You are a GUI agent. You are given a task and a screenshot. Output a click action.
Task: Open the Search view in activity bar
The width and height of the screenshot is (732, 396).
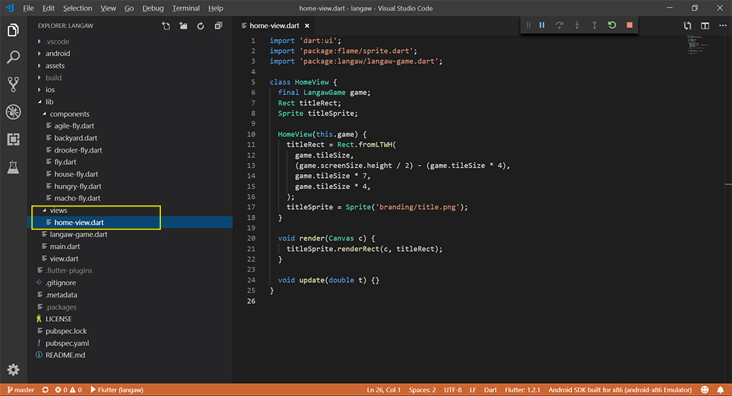point(13,57)
